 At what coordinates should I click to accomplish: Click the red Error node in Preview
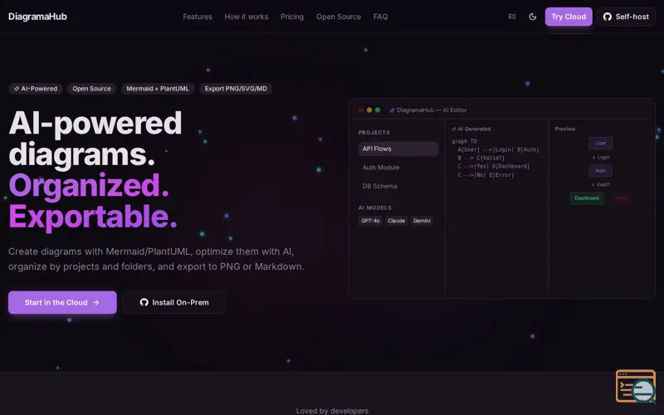[x=621, y=198]
